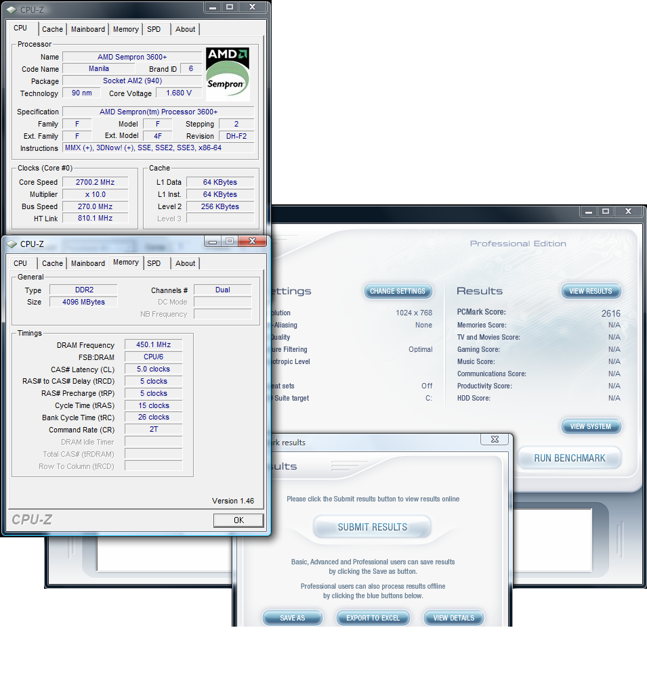647x674 pixels.
Task: Click the CHANGE SETTINGS button in PCMark
Action: [398, 292]
